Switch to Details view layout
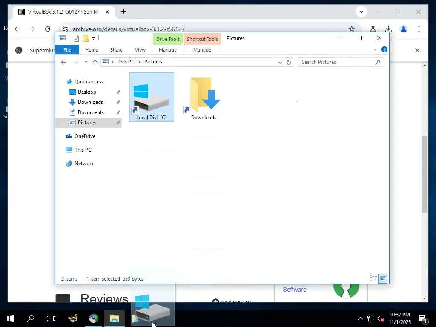Image resolution: width=436 pixels, height=327 pixels. (x=373, y=278)
